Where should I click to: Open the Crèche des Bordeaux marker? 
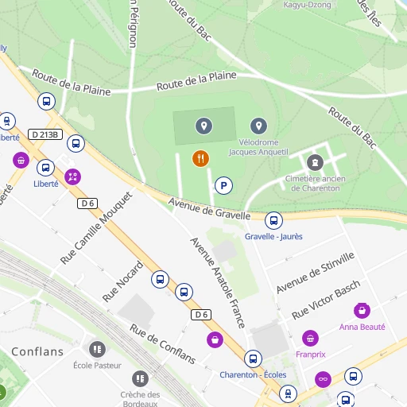[140, 379]
